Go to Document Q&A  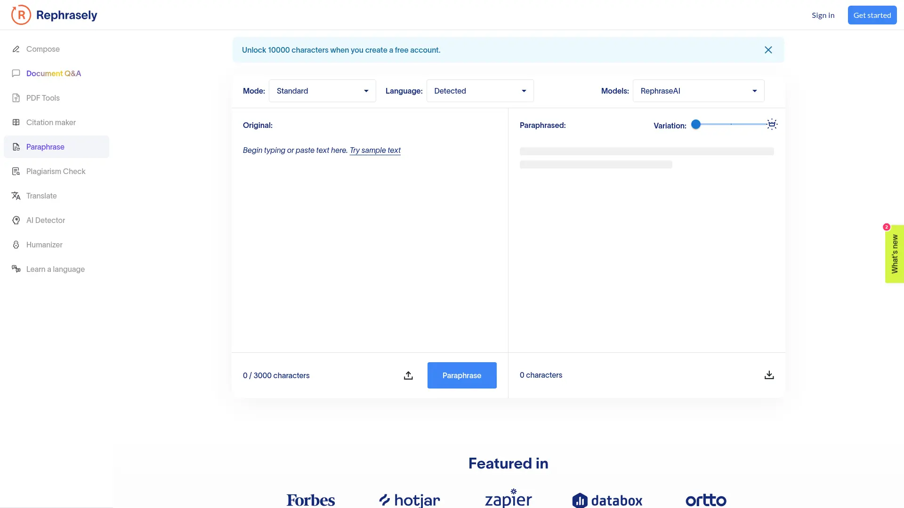(x=56, y=73)
